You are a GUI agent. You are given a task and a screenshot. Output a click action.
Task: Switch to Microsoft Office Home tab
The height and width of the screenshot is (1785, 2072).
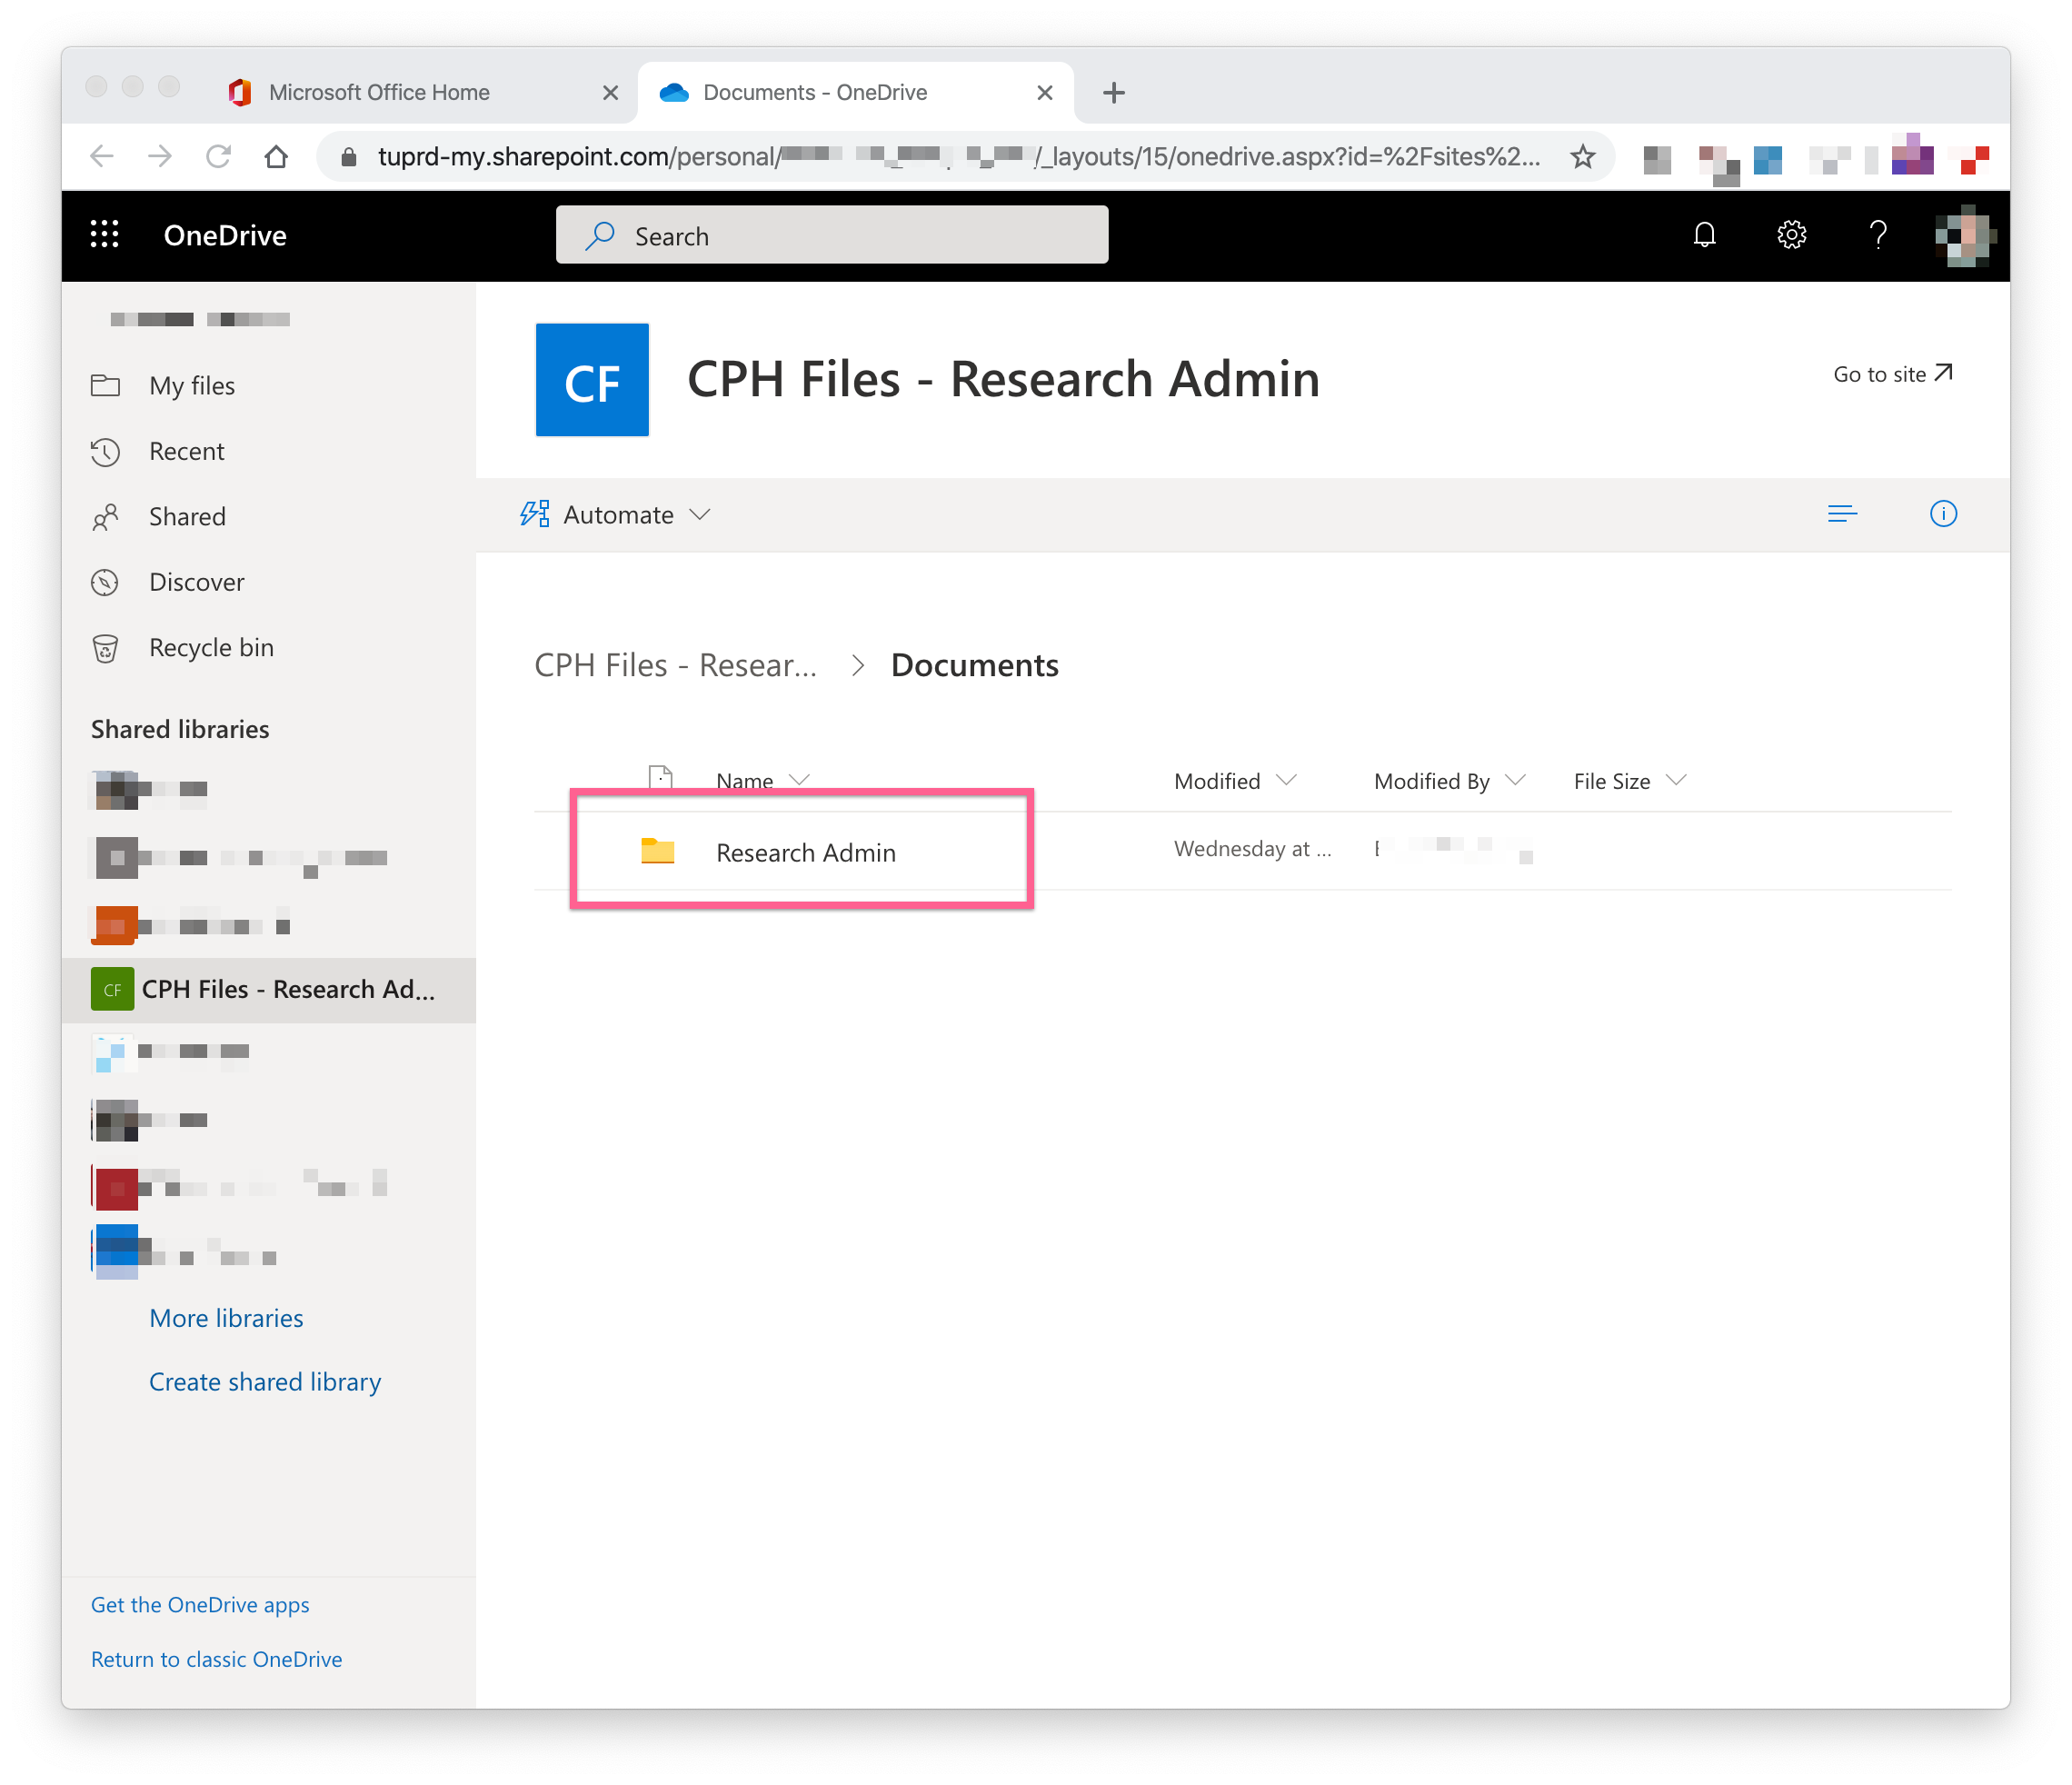422,93
